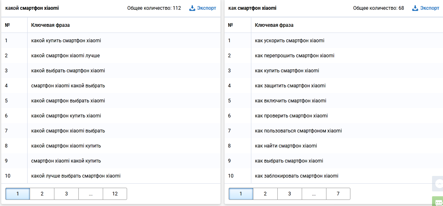The width and height of the screenshot is (443, 206).
Task: Open last page 7 in the right panel
Action: point(338,194)
